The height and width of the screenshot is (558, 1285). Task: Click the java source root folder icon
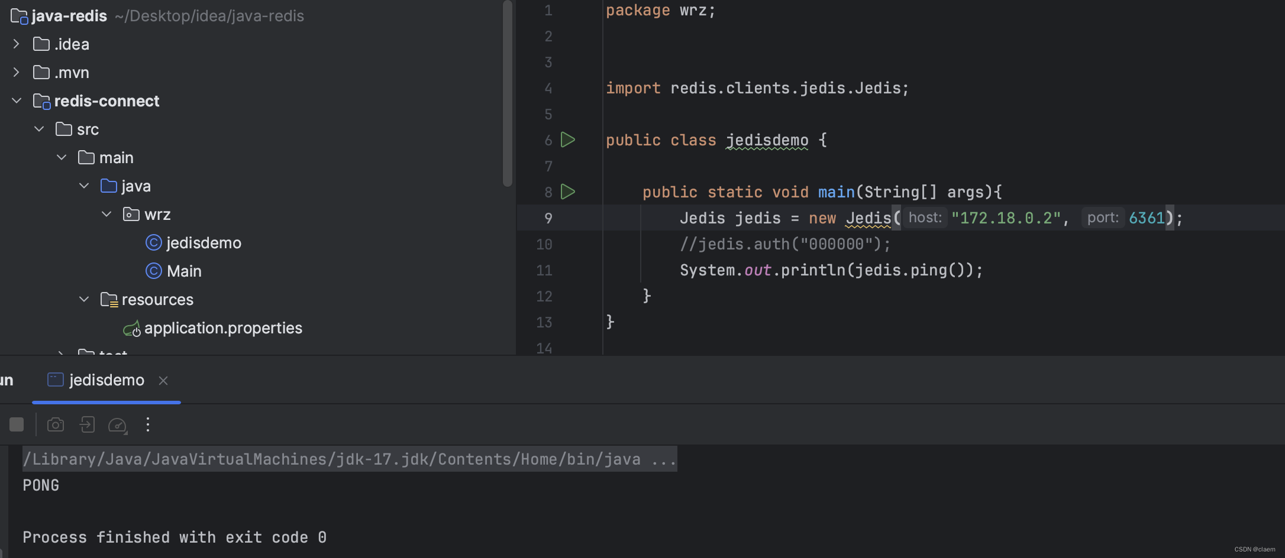click(x=109, y=186)
